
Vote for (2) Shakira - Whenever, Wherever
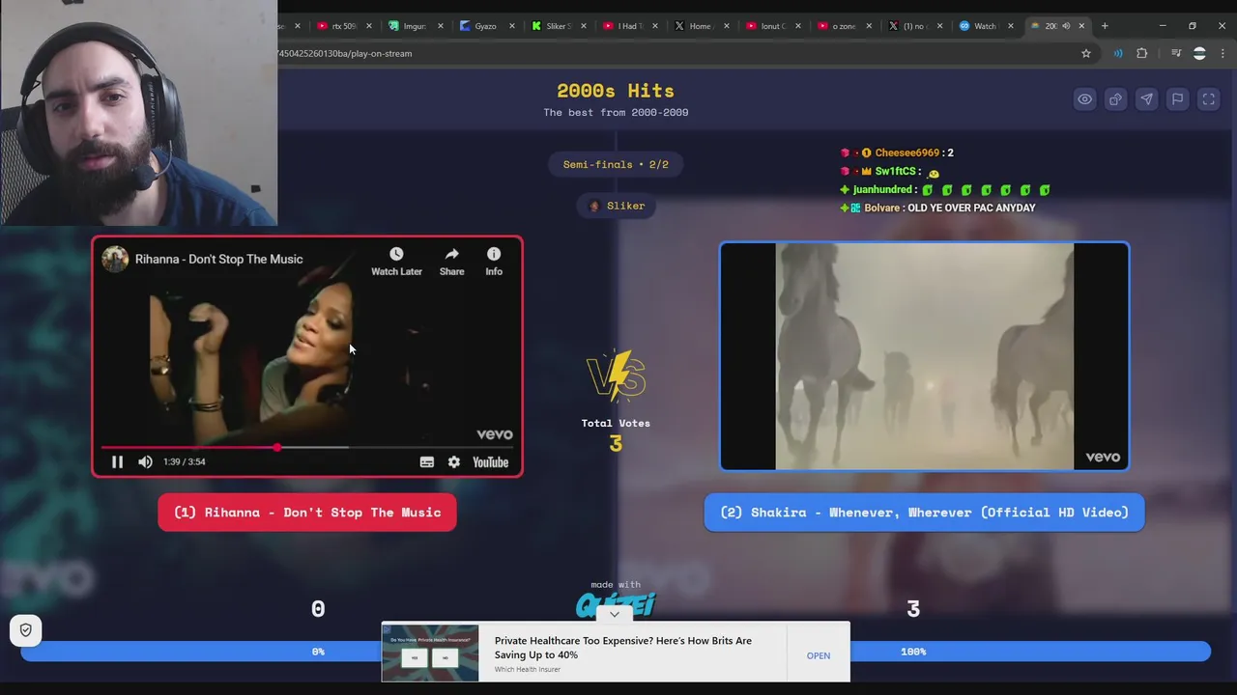coord(924,513)
